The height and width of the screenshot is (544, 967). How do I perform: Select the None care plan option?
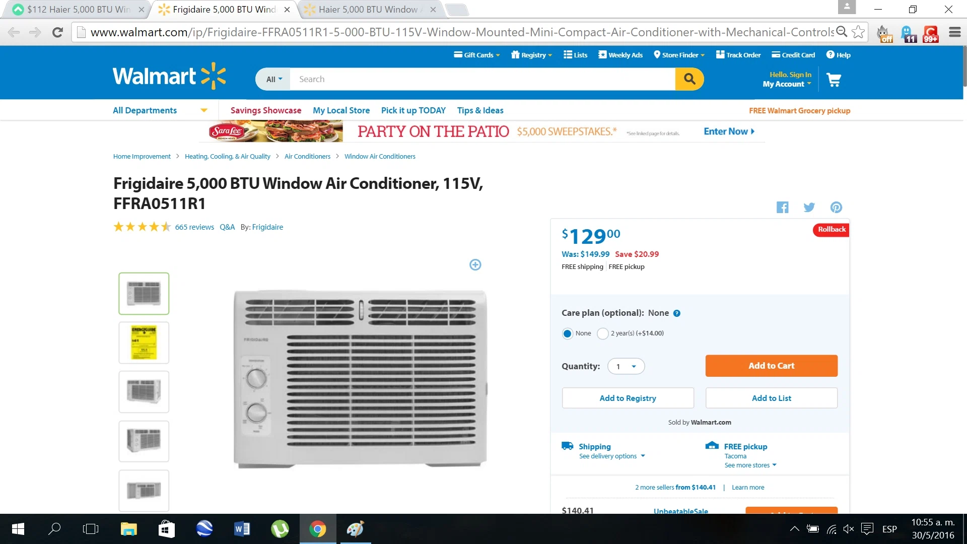pos(568,333)
